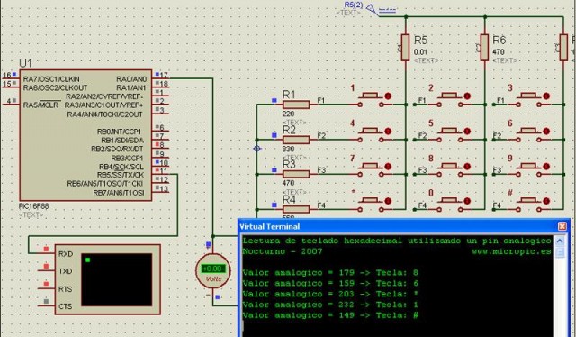Click the 'RA0/AN0' pin name
Viewport: 576px width, 337px height.
coord(131,79)
